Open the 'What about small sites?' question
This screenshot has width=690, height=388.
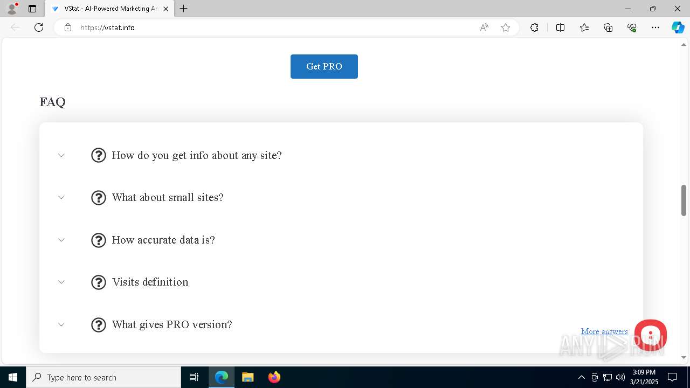pos(168,197)
